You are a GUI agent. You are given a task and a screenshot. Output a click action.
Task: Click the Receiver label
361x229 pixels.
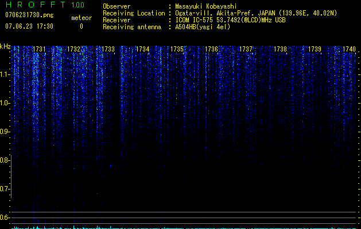tap(117, 20)
